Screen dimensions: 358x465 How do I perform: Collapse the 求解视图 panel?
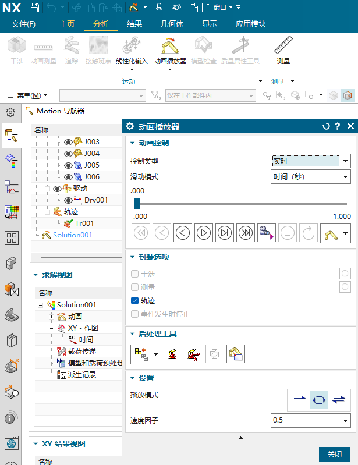36,275
